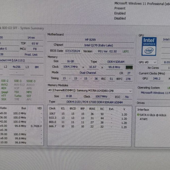The height and width of the screenshot is (170, 170).
Task: Click the UEFI label beside BIOS version
Action: 125,52
